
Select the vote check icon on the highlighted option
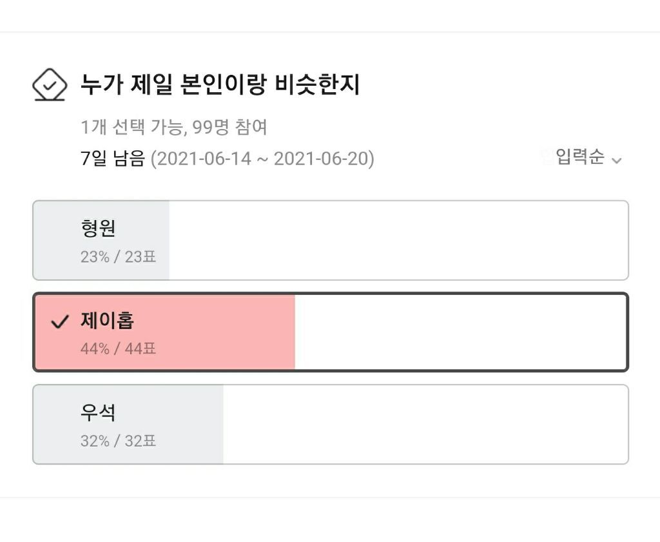(x=59, y=321)
